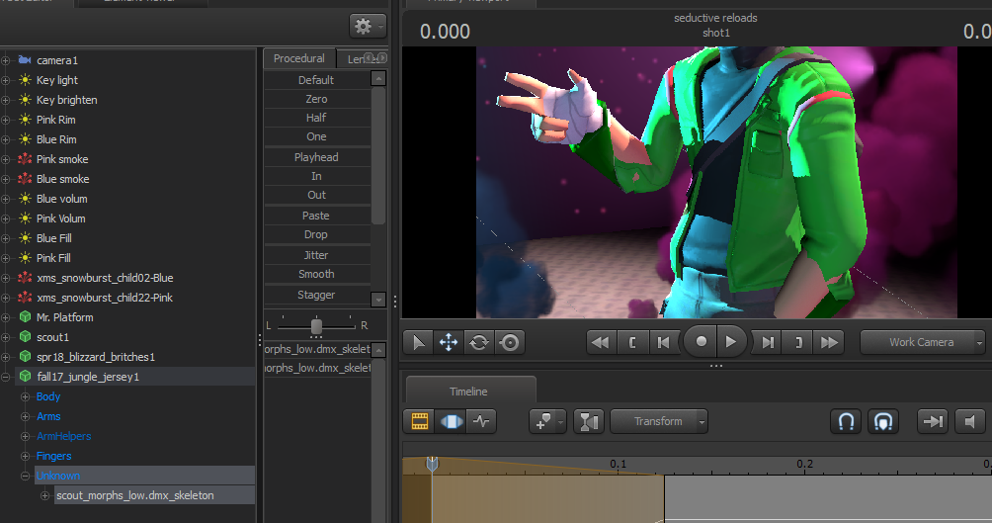The height and width of the screenshot is (523, 992).
Task: Toggle the mute speaker icon
Action: pyautogui.click(x=970, y=421)
